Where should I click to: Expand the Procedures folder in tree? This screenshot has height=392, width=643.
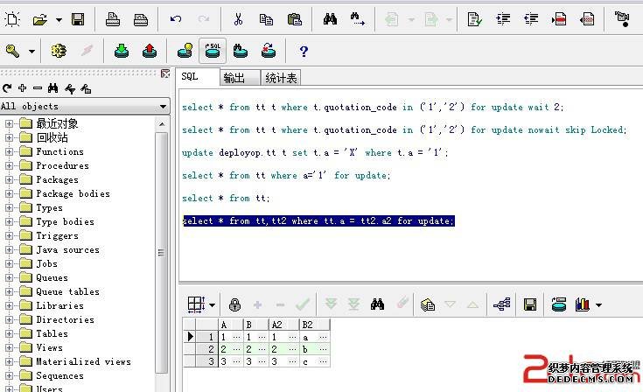(10, 165)
